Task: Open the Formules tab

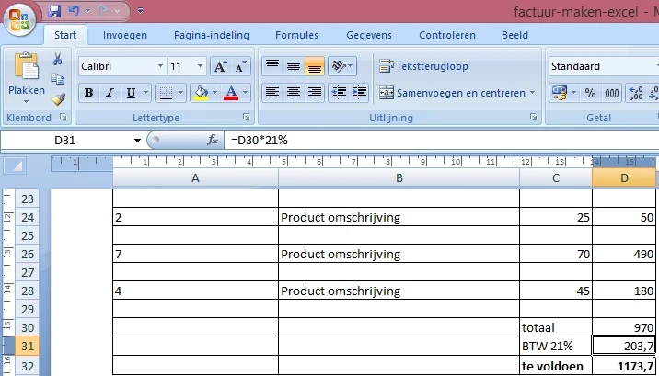Action: click(296, 35)
